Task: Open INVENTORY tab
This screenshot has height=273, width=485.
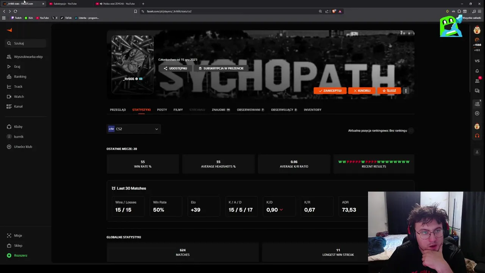Action: [x=313, y=110]
